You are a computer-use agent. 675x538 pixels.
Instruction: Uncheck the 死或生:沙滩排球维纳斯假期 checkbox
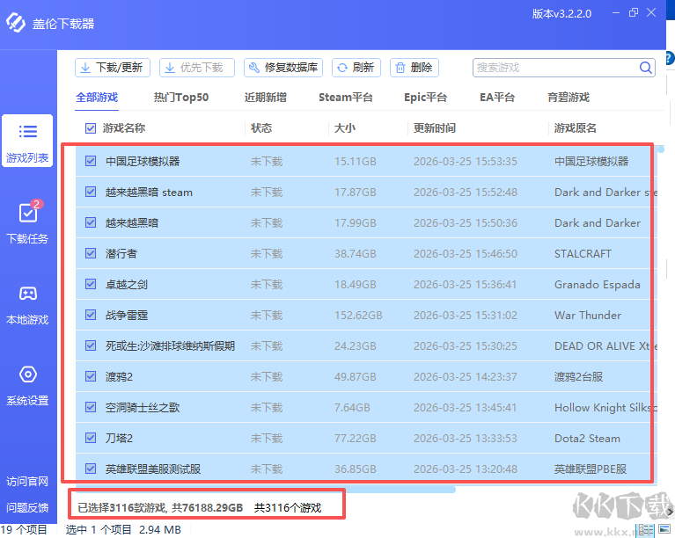[x=91, y=345]
